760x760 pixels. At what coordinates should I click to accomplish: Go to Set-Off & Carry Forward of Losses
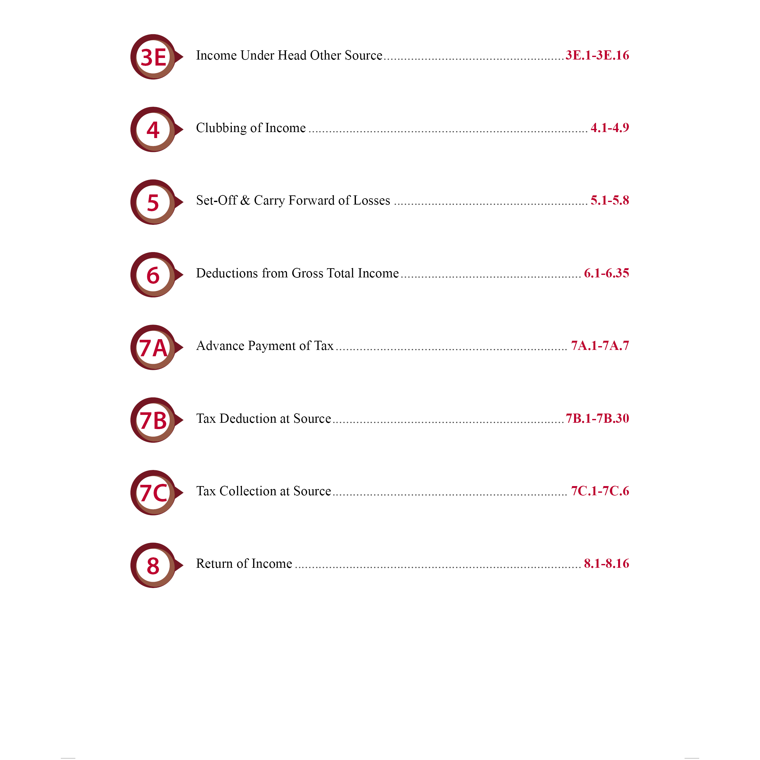tap(293, 201)
